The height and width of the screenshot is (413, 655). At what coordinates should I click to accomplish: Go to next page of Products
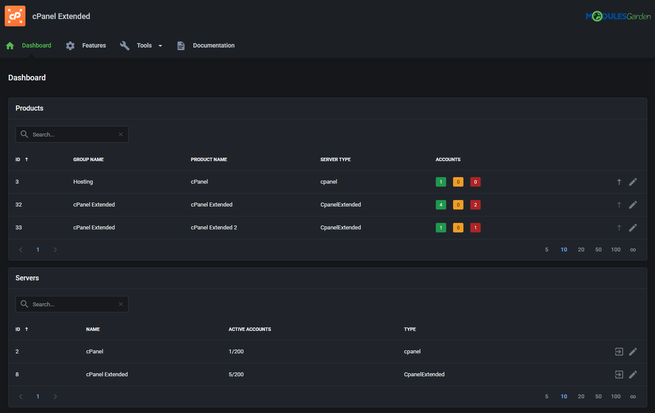click(55, 250)
